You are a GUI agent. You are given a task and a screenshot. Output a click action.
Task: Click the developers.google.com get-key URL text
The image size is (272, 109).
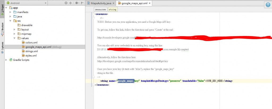[x=133, y=61]
